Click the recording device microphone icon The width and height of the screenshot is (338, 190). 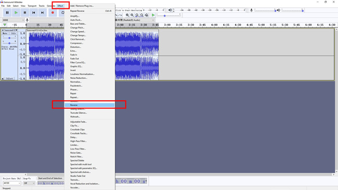click(x=27, y=20)
